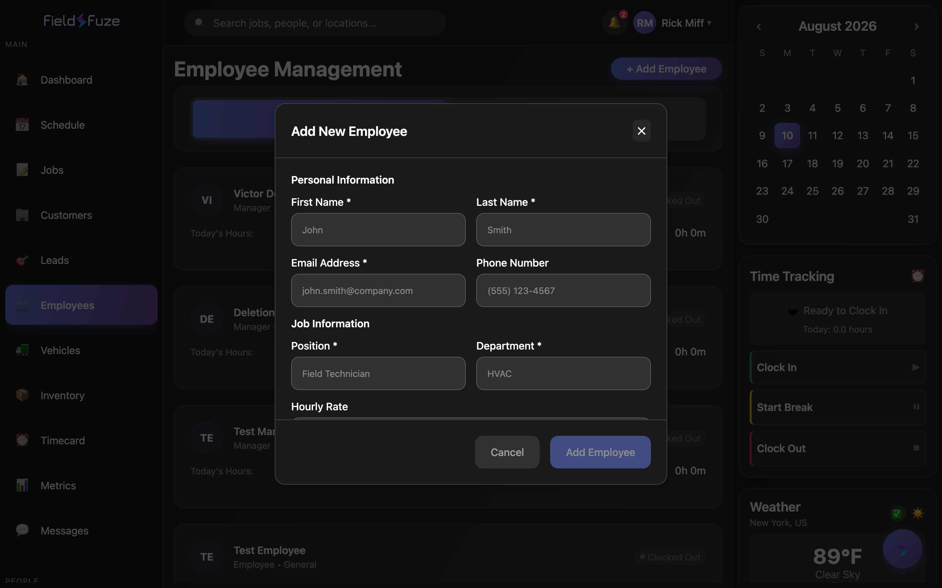Click the Leads target icon
This screenshot has width=942, height=588.
tap(22, 260)
